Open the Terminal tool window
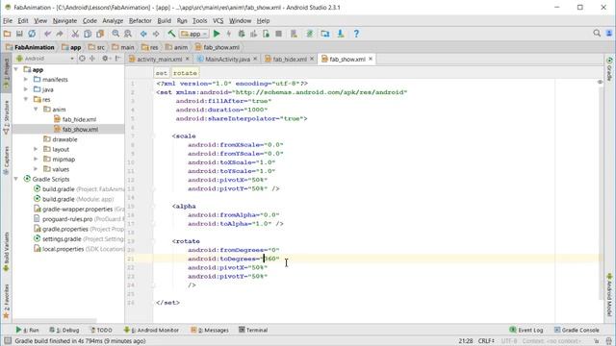Image resolution: width=616 pixels, height=346 pixels. point(253,330)
